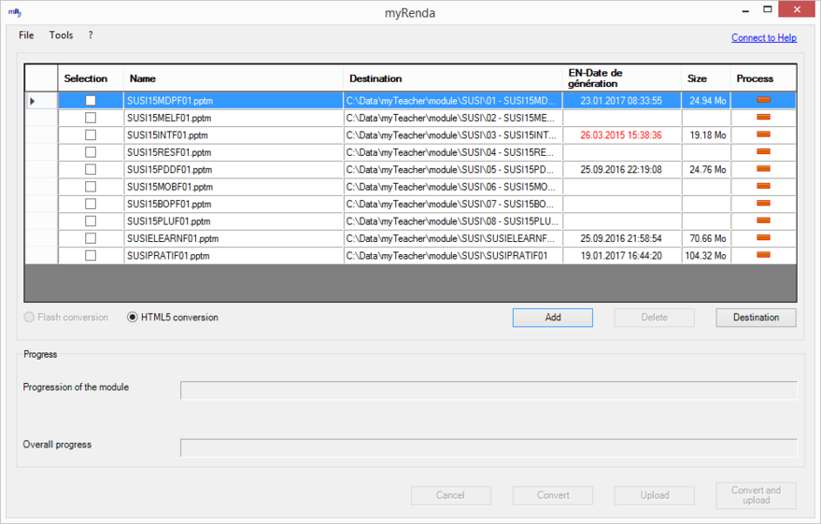The width and height of the screenshot is (821, 524).
Task: Follow the Connect to Help link
Action: coord(763,38)
